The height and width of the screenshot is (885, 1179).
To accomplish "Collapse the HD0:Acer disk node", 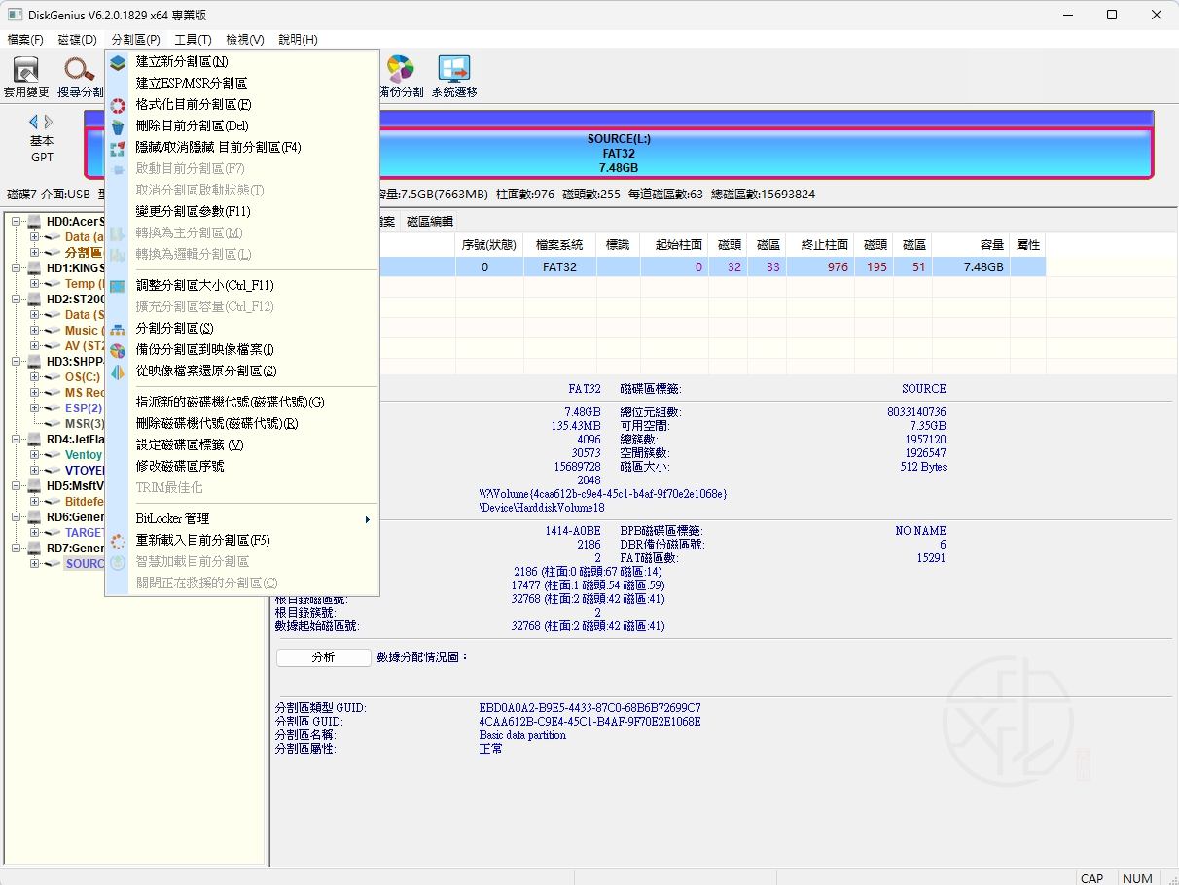I will (18, 222).
